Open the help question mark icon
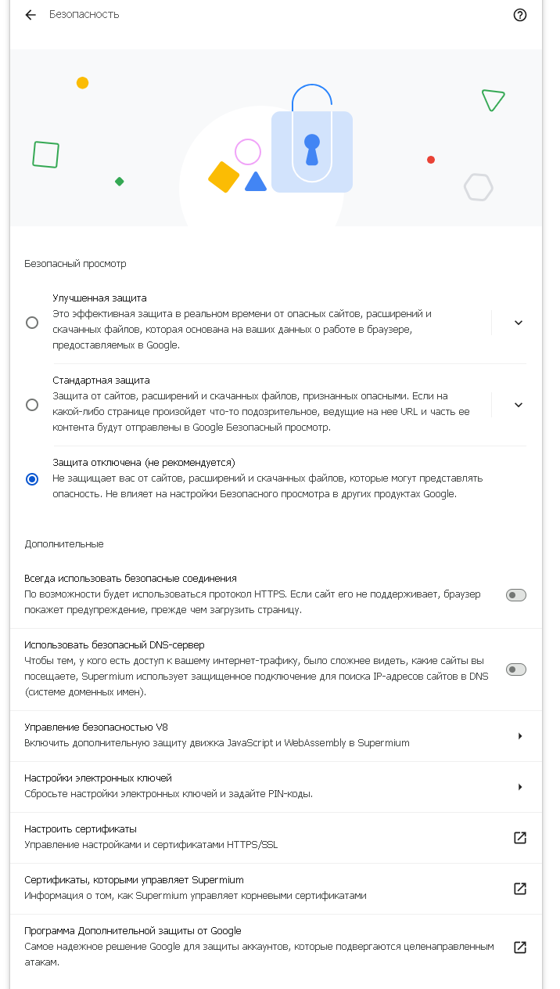This screenshot has width=560, height=989. [520, 15]
